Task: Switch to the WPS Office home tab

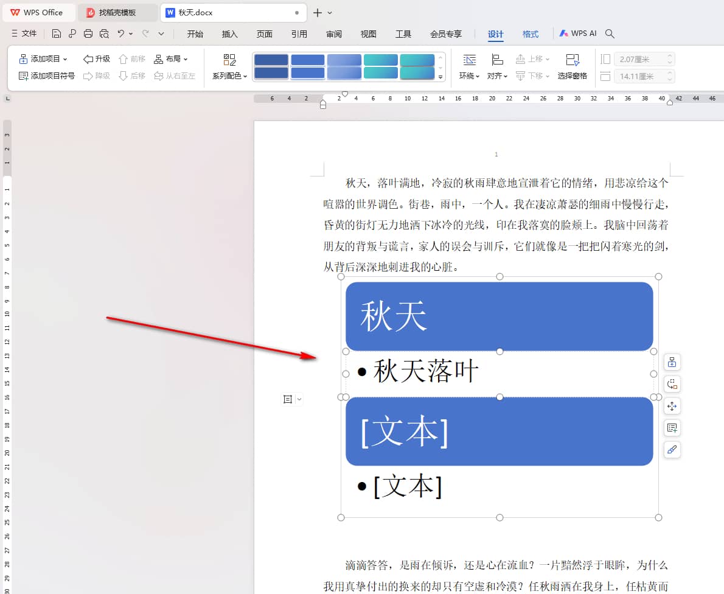Action: click(38, 12)
